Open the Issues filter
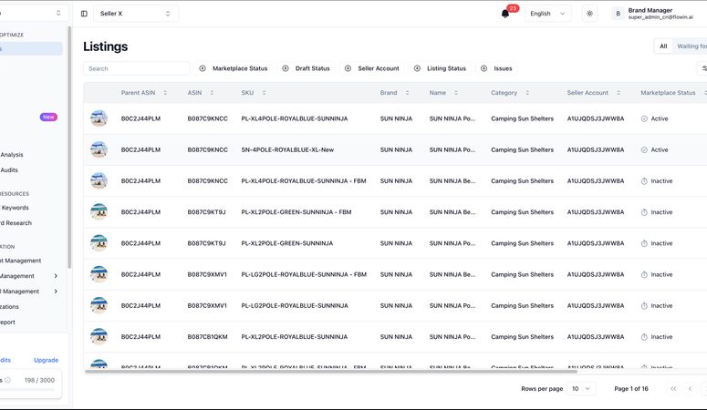 click(x=496, y=68)
